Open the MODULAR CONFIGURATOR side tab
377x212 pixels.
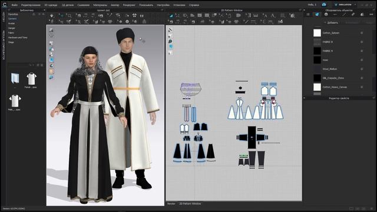(x=4, y=45)
